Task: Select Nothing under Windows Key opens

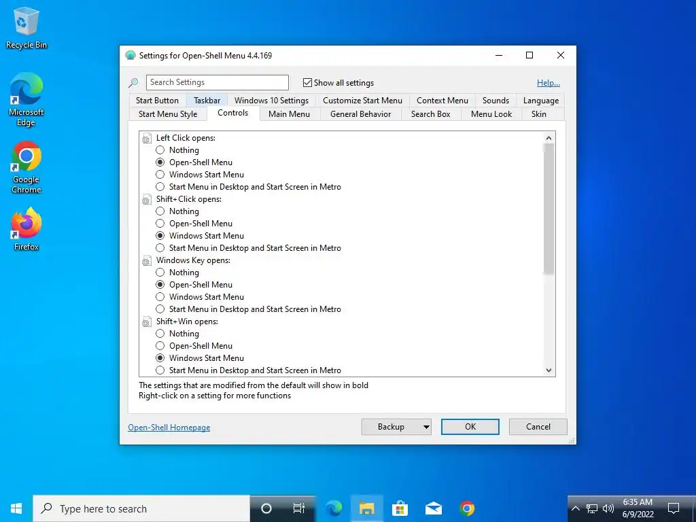Action: (160, 273)
